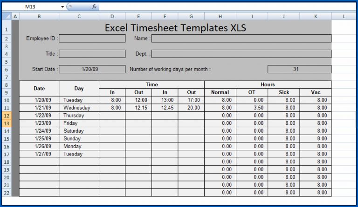Click the 20:00 time Out cell
Image resolution: width=358 pixels, height=207 pixels.
coord(191,108)
